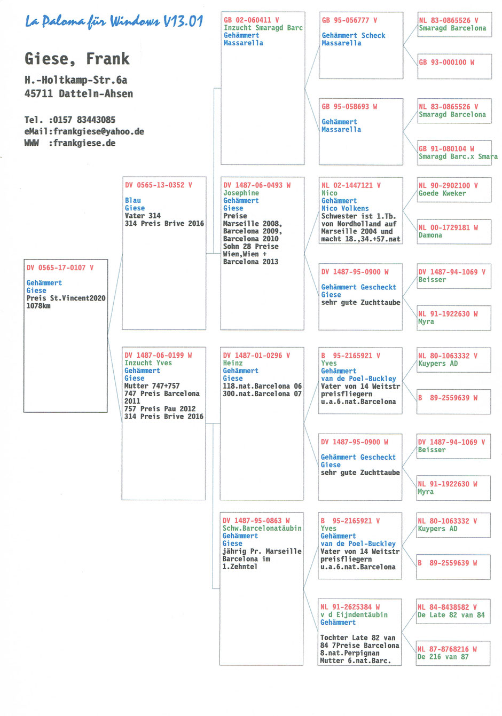Click the result '8.nat.Perpignan'
This screenshot has height=716, width=502.
350,653
